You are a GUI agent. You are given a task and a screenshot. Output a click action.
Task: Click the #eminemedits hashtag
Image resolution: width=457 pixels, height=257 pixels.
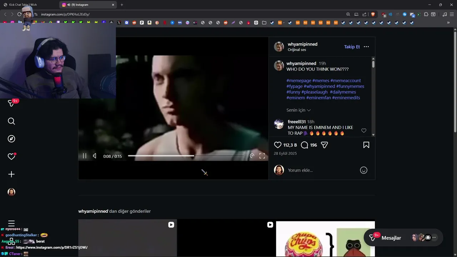(x=346, y=98)
